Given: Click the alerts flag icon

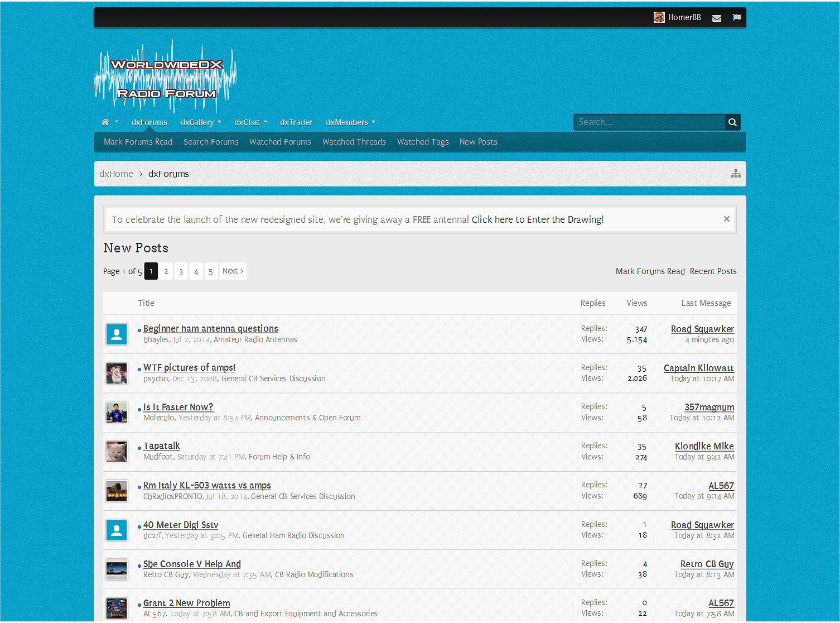Looking at the screenshot, I should (737, 18).
